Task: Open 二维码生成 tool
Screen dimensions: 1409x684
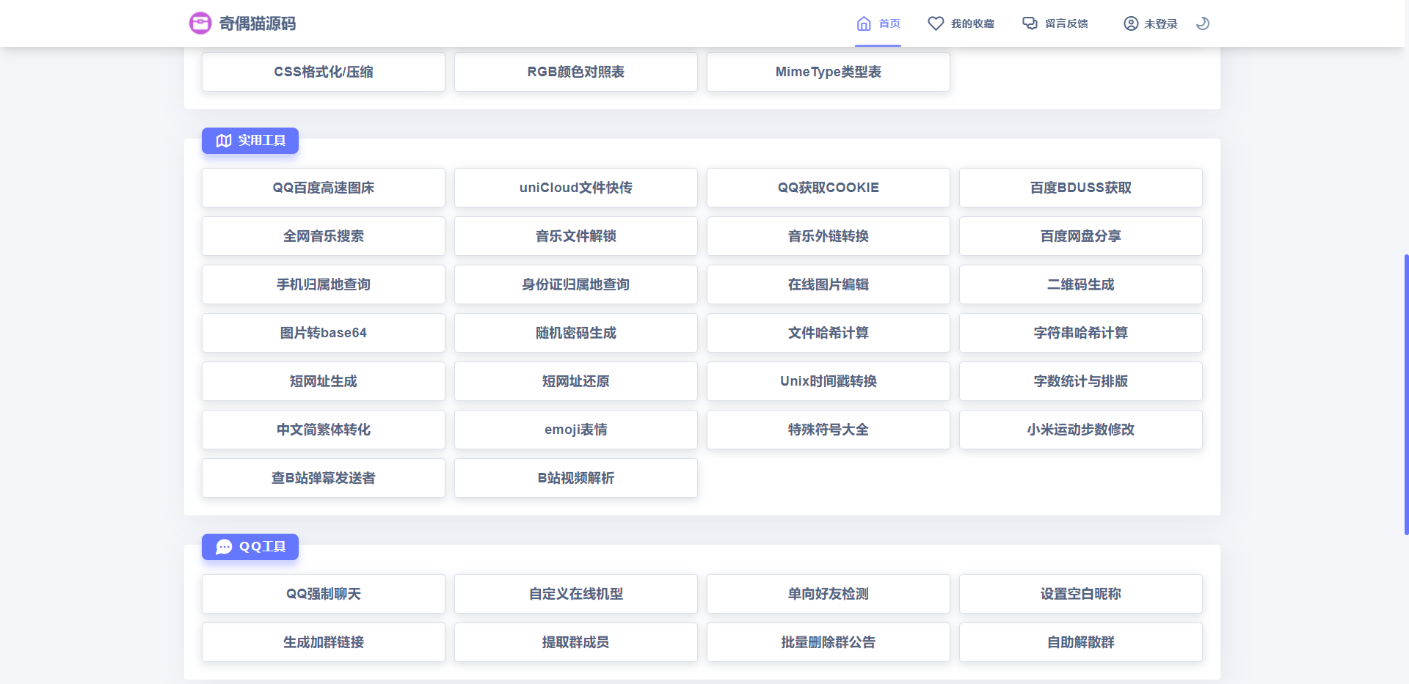Action: 1081,284
